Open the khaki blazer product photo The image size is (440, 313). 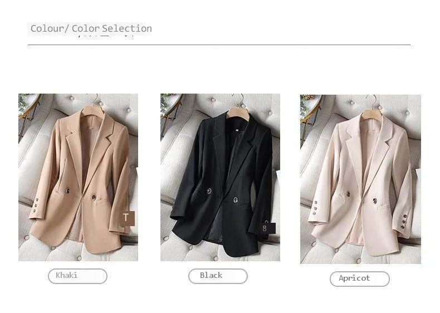(x=79, y=178)
